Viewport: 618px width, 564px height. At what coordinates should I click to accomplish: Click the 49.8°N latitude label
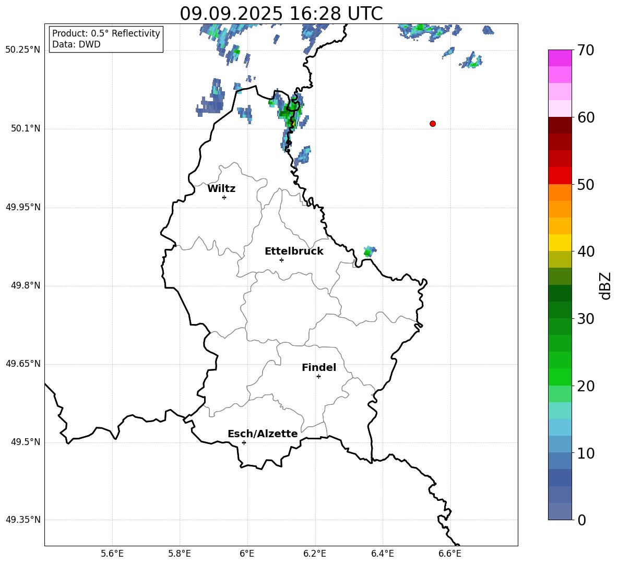tap(26, 285)
